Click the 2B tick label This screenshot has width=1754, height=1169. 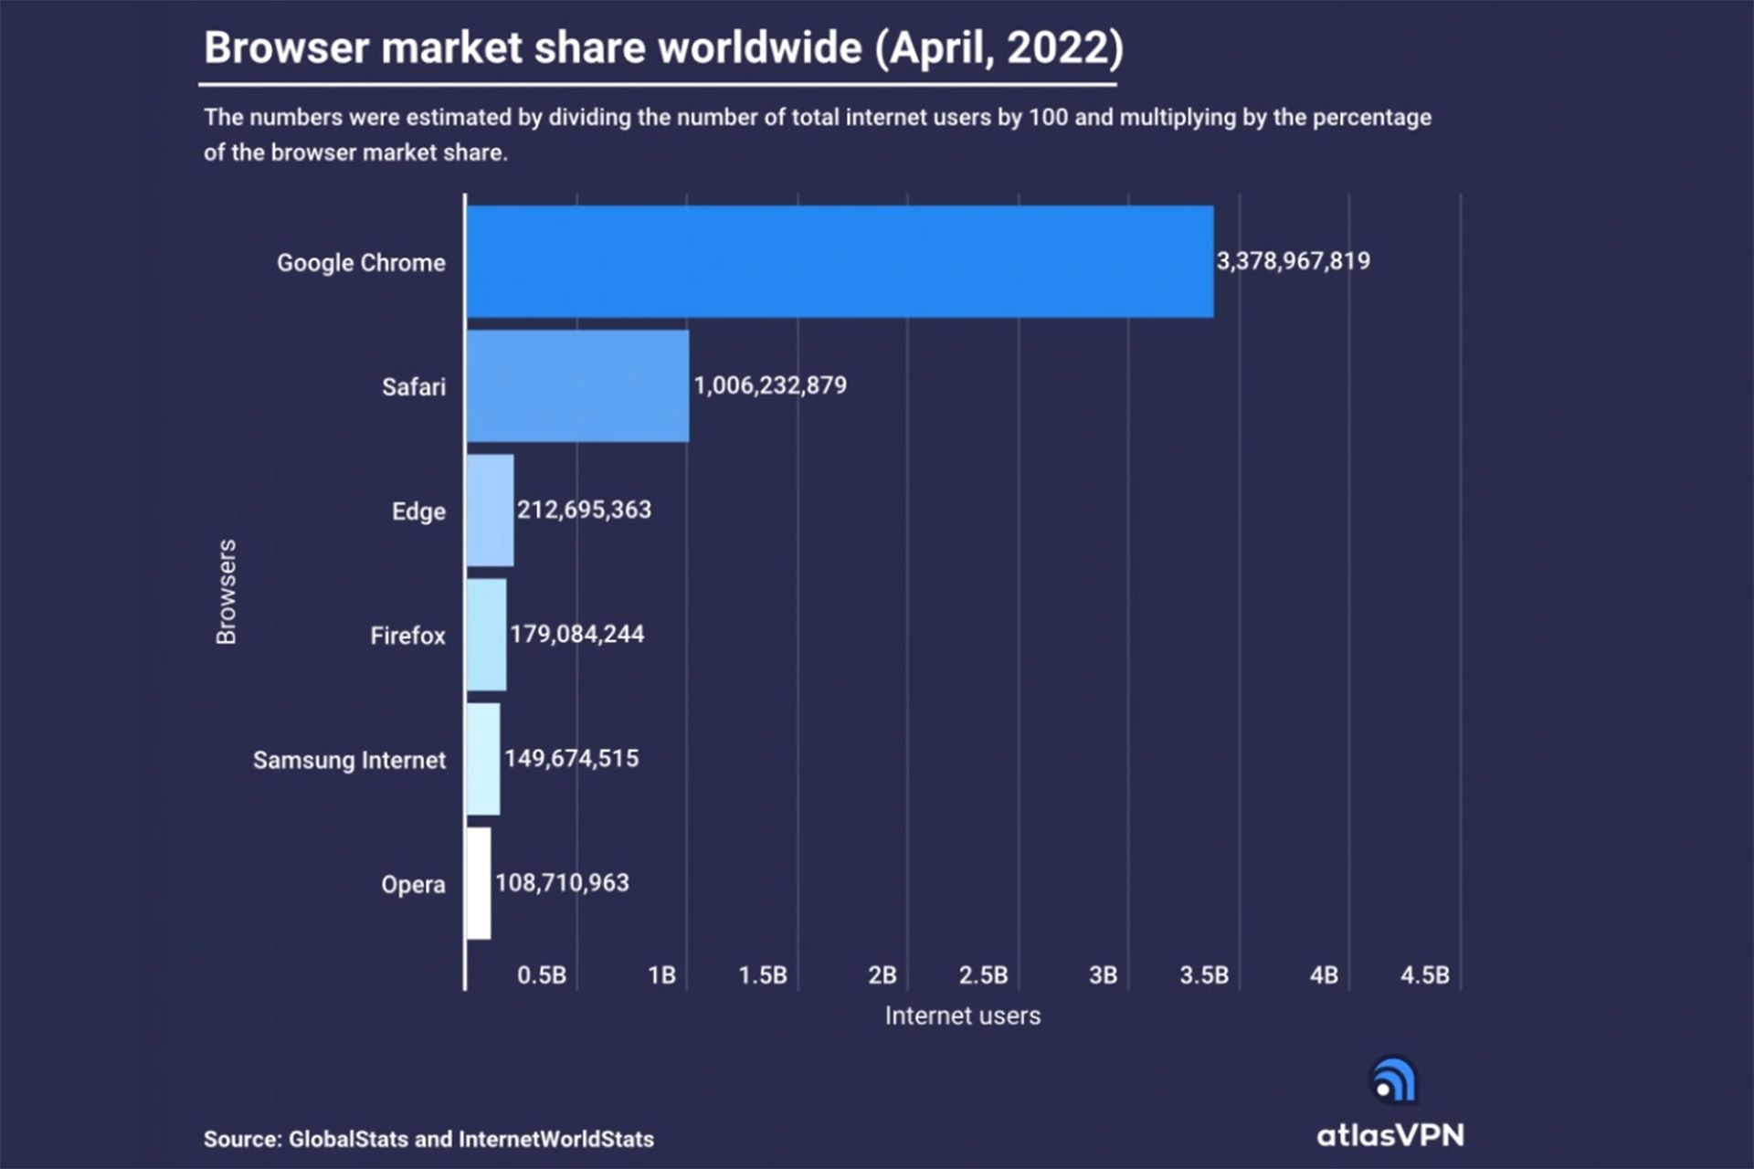tap(882, 975)
